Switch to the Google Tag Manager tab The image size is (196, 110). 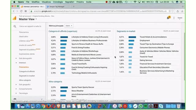click(x=57, y=7)
